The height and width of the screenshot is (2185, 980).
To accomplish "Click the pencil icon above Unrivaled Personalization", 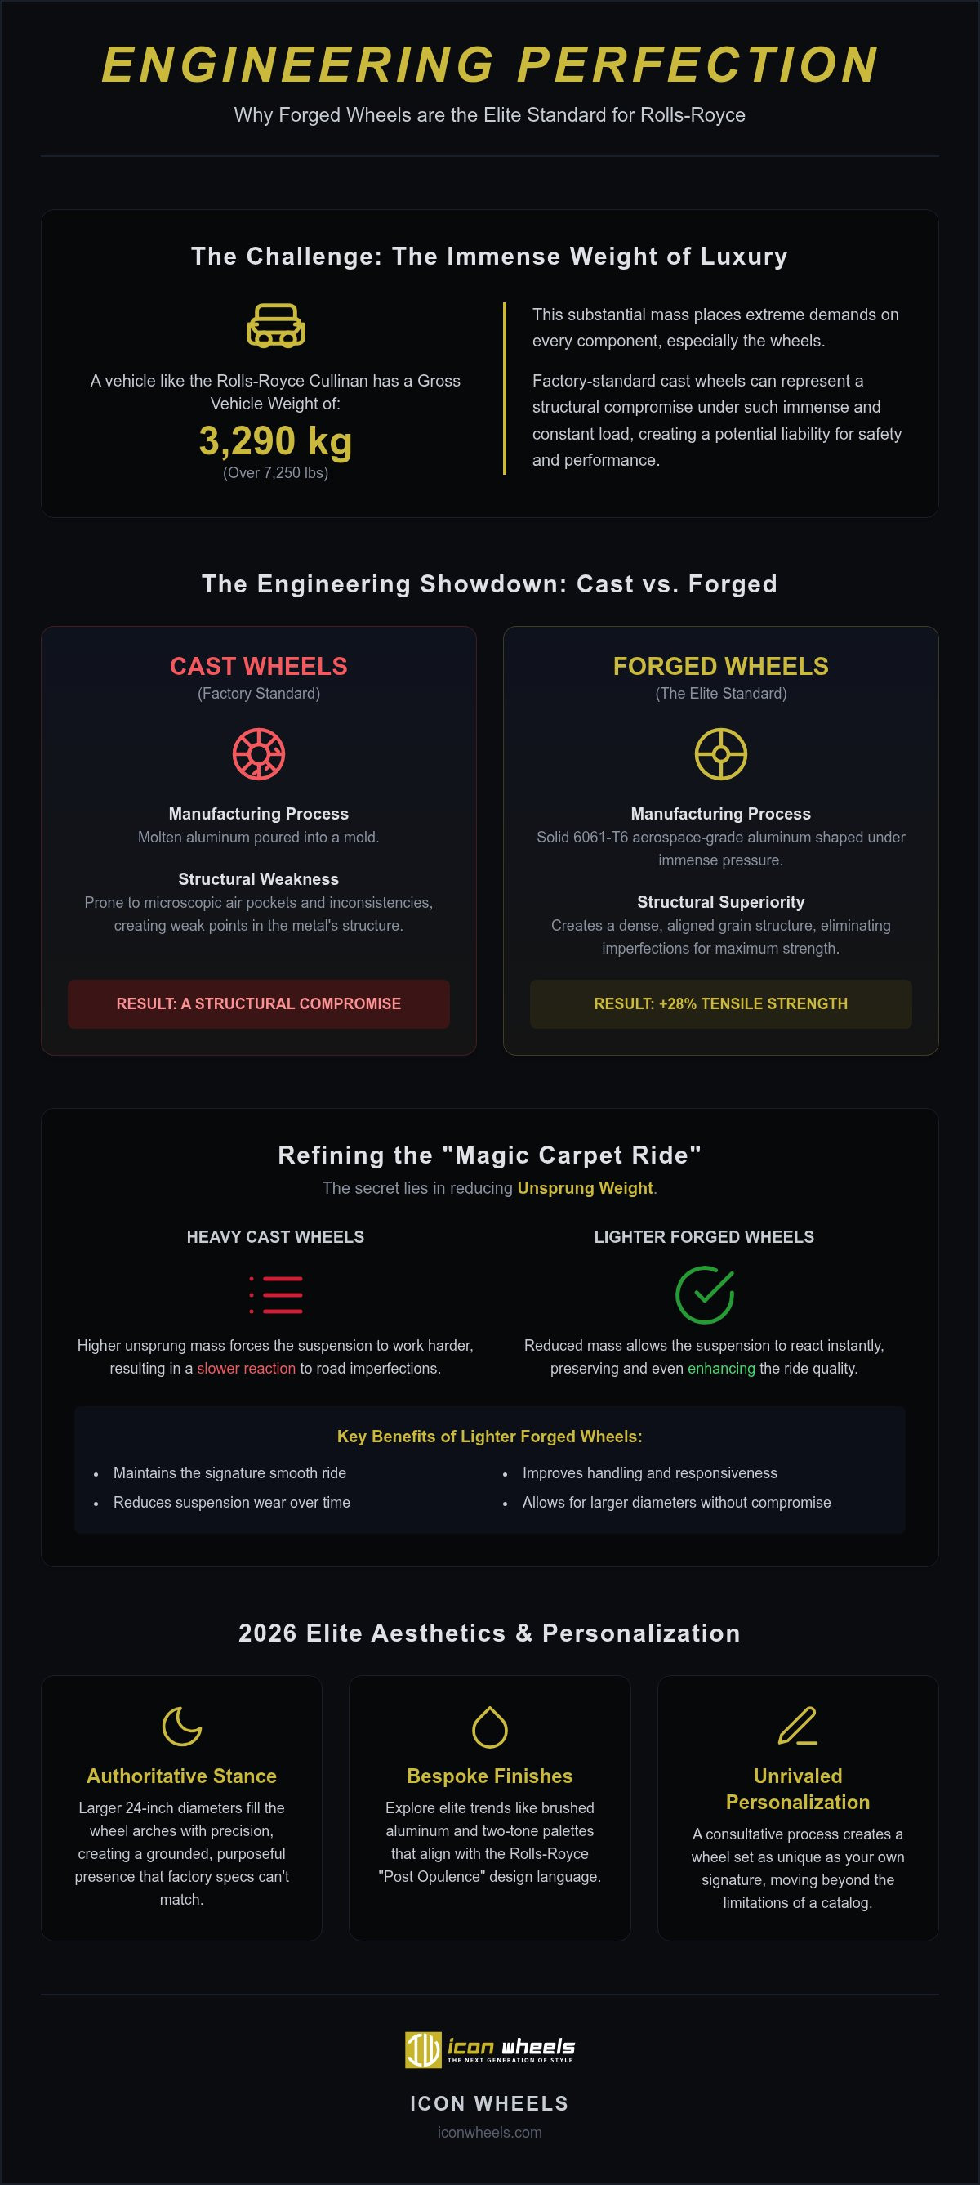I will pyautogui.click(x=798, y=1726).
